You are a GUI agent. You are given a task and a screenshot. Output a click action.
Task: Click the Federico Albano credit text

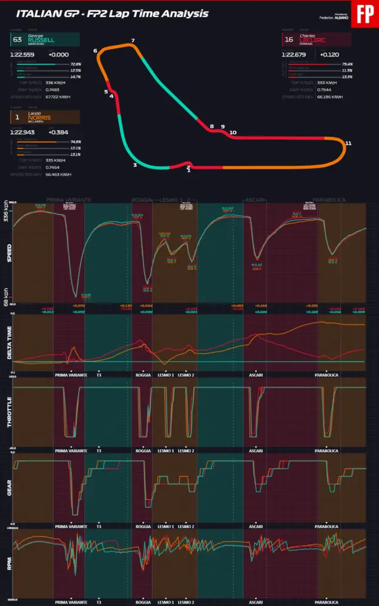pos(333,17)
